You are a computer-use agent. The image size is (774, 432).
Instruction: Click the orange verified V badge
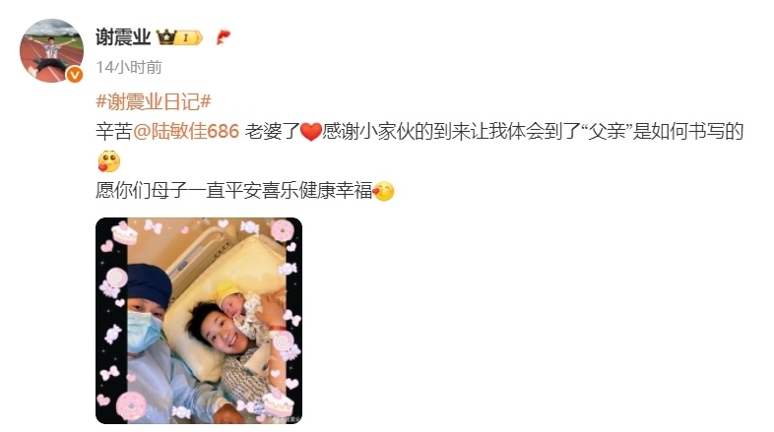click(x=75, y=75)
